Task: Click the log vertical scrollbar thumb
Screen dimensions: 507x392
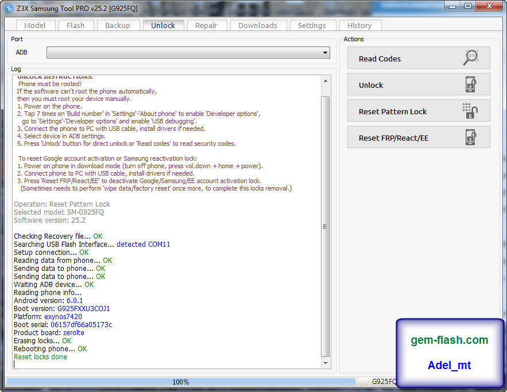Action: tap(326, 226)
